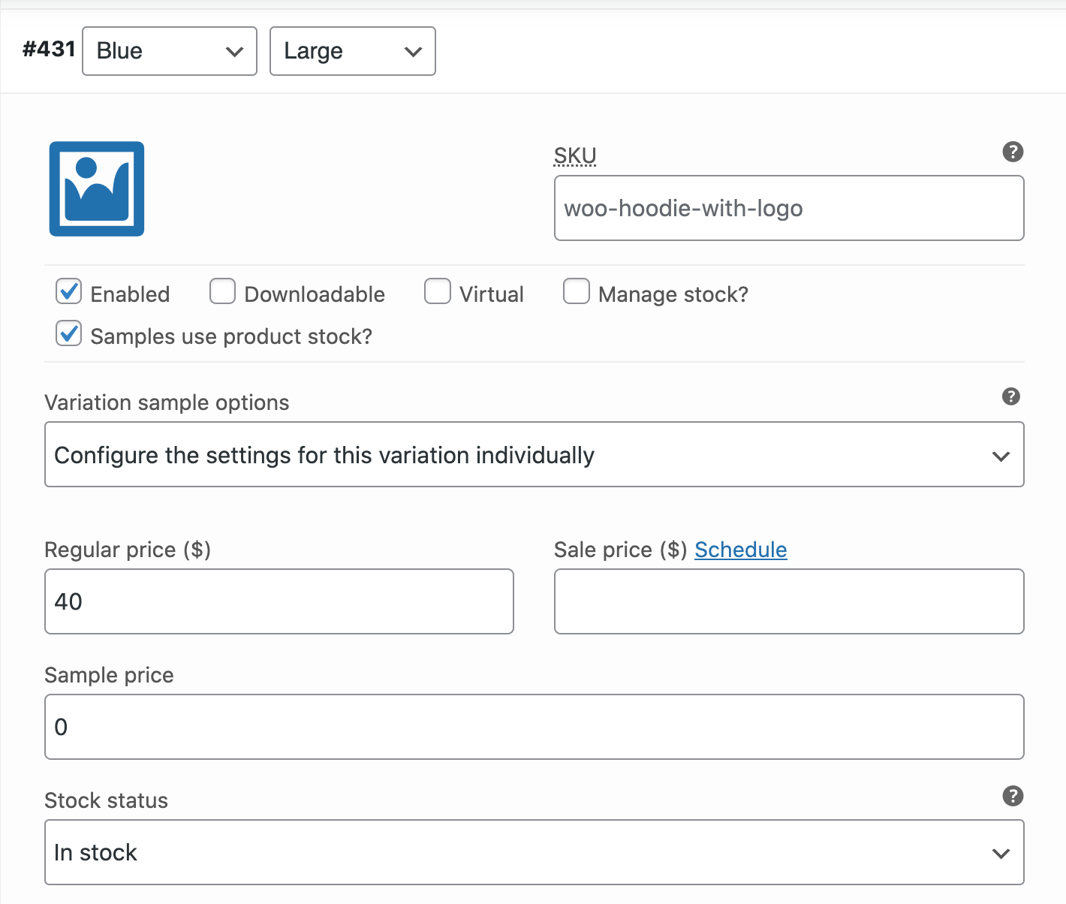This screenshot has width=1066, height=904.
Task: Uncheck Samples use product stock?
Action: [x=68, y=333]
